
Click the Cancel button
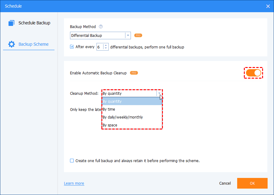225,183
